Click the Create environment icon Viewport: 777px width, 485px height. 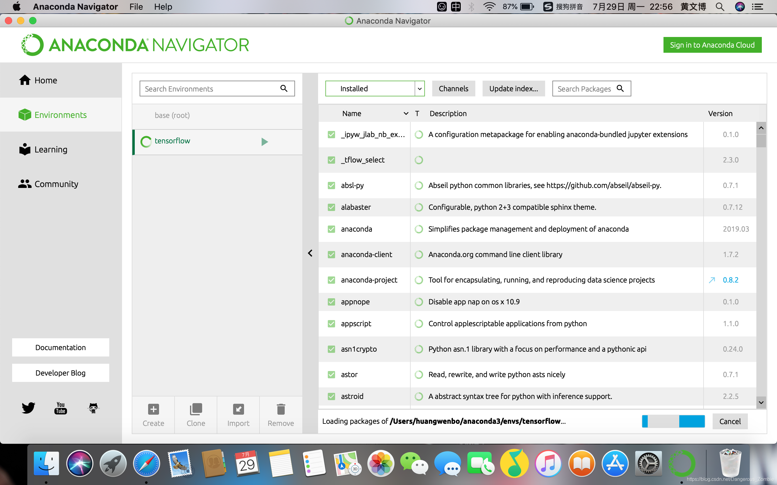click(154, 409)
